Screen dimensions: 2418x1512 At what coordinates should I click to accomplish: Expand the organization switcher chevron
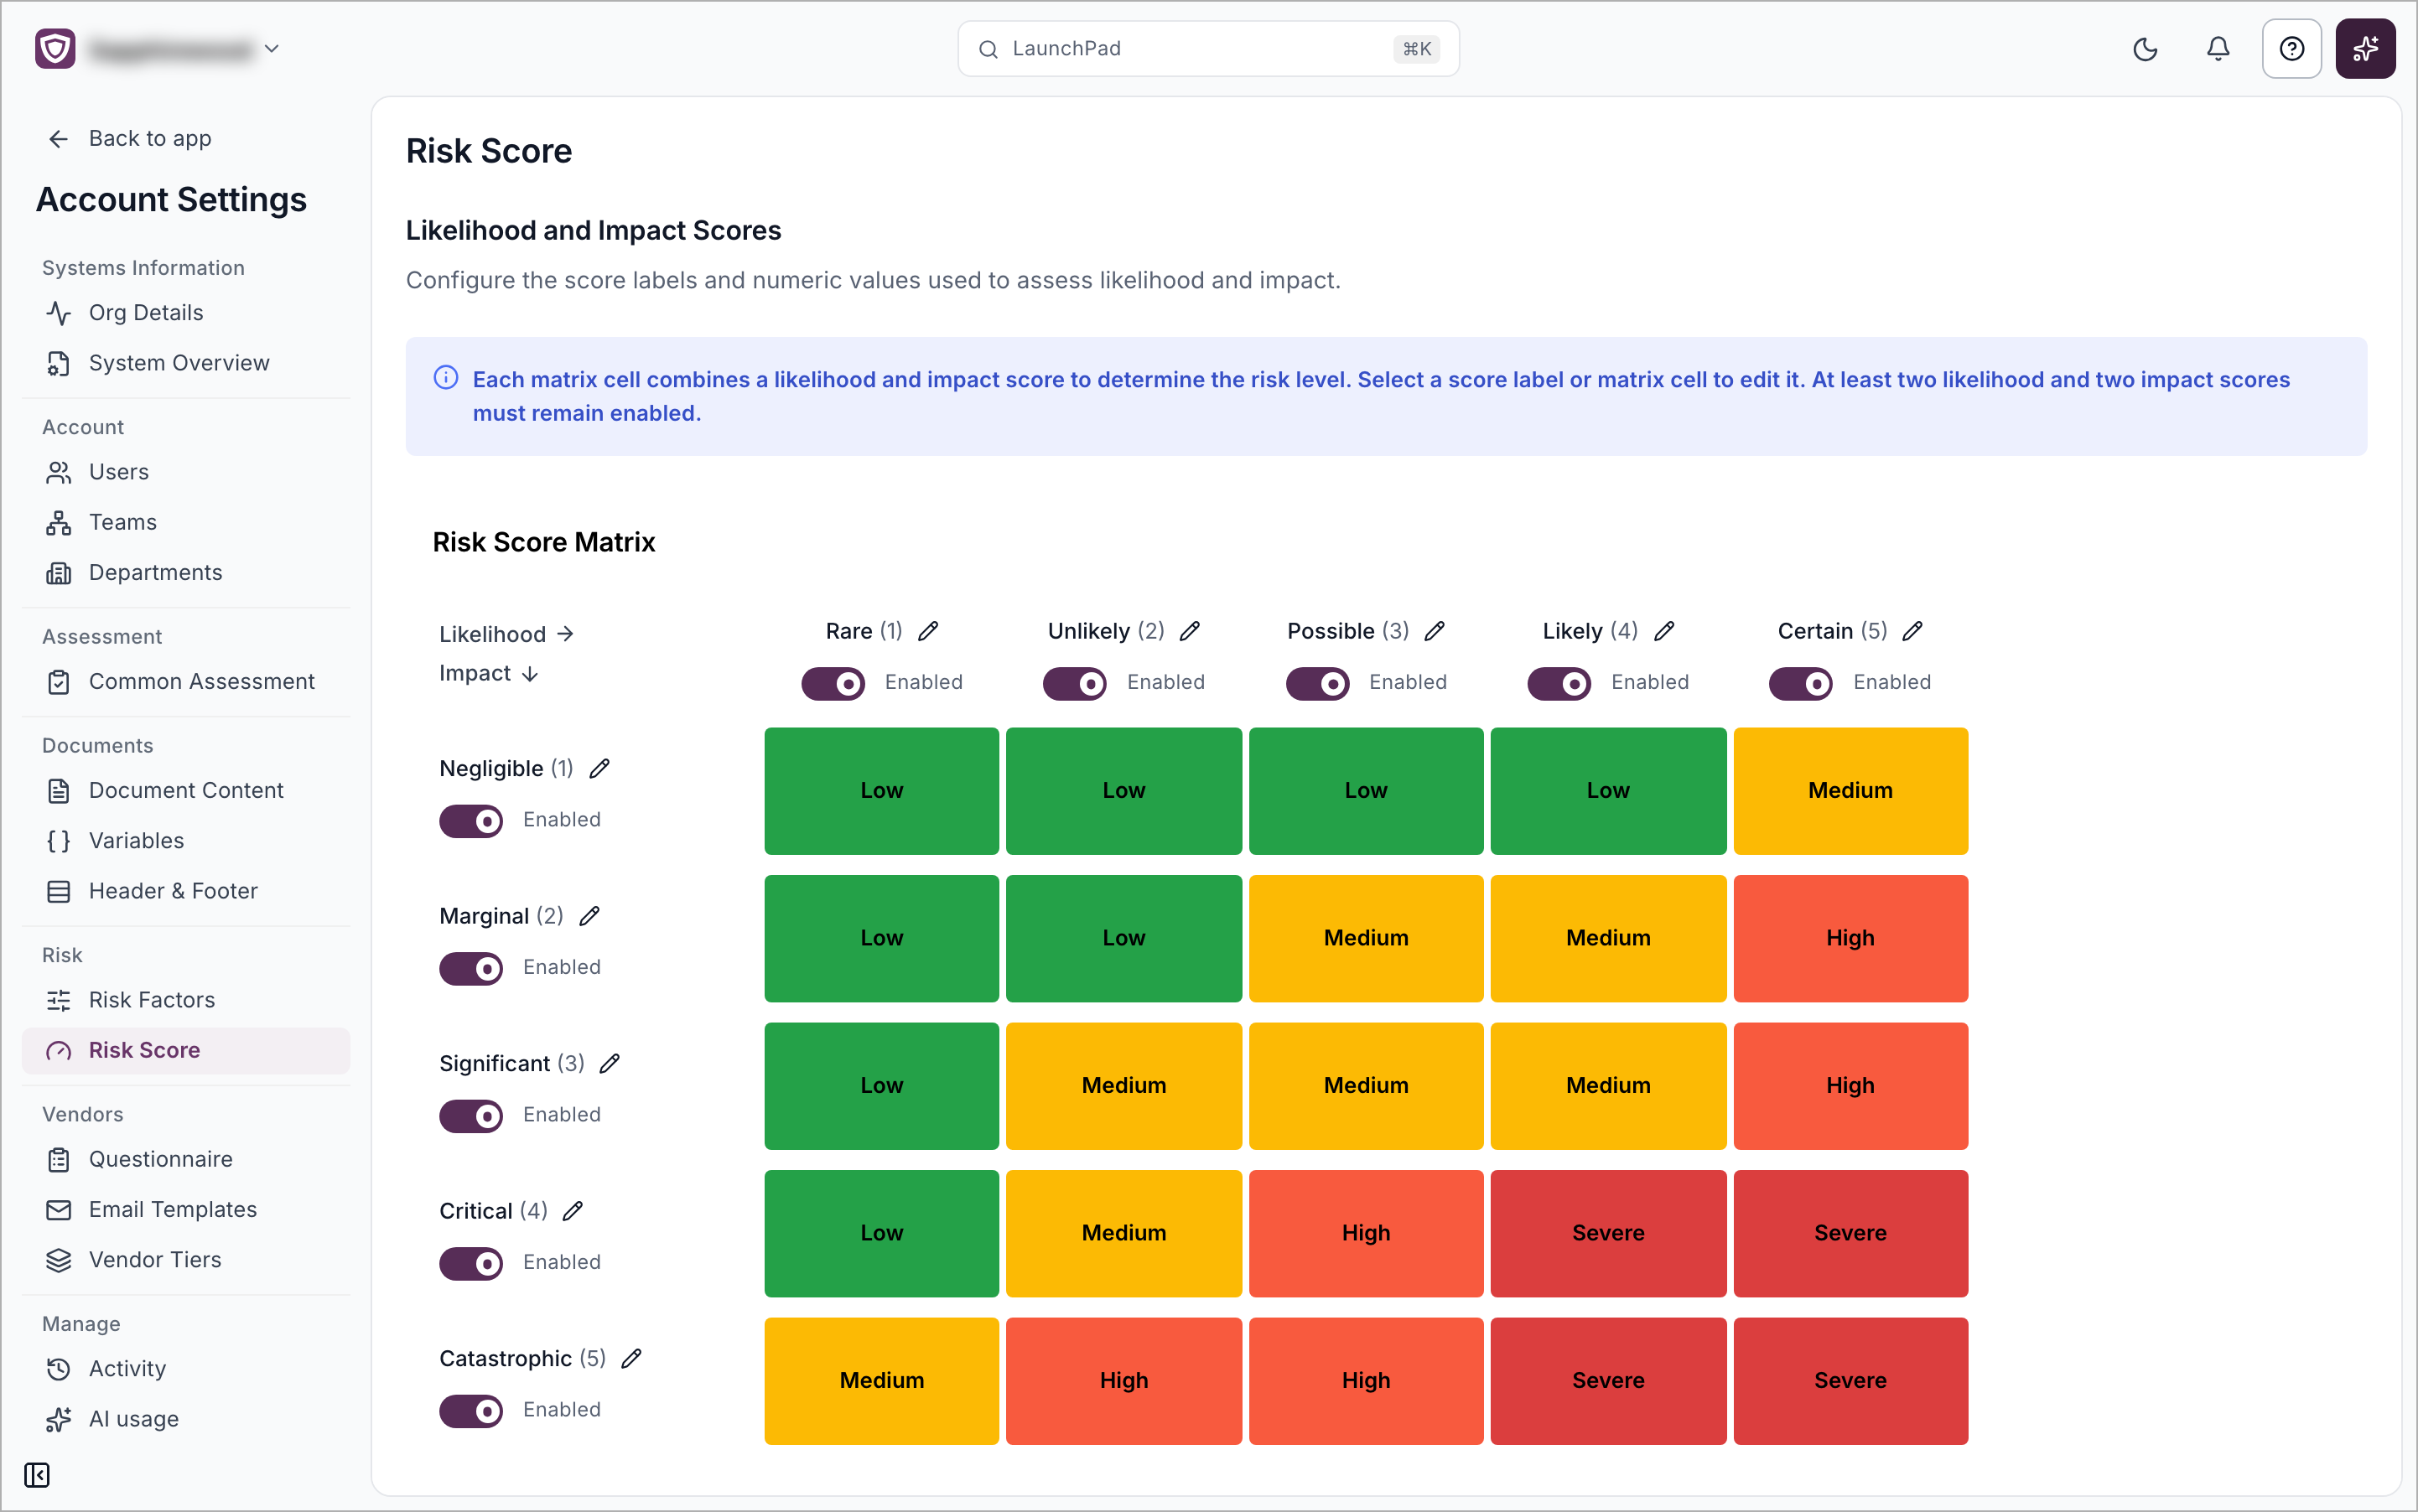[272, 48]
